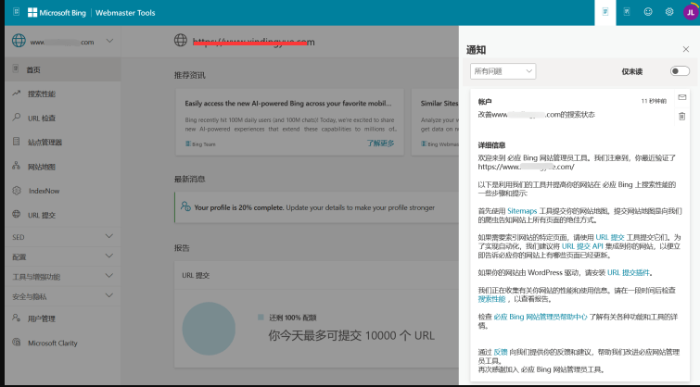Mark notification as read envelope icon

[682, 97]
